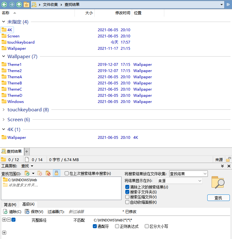Image resolution: width=232 pixels, height=239 pixels.
Task: Click the 添加搜索文件夹 placeholder field
Action: point(20,185)
